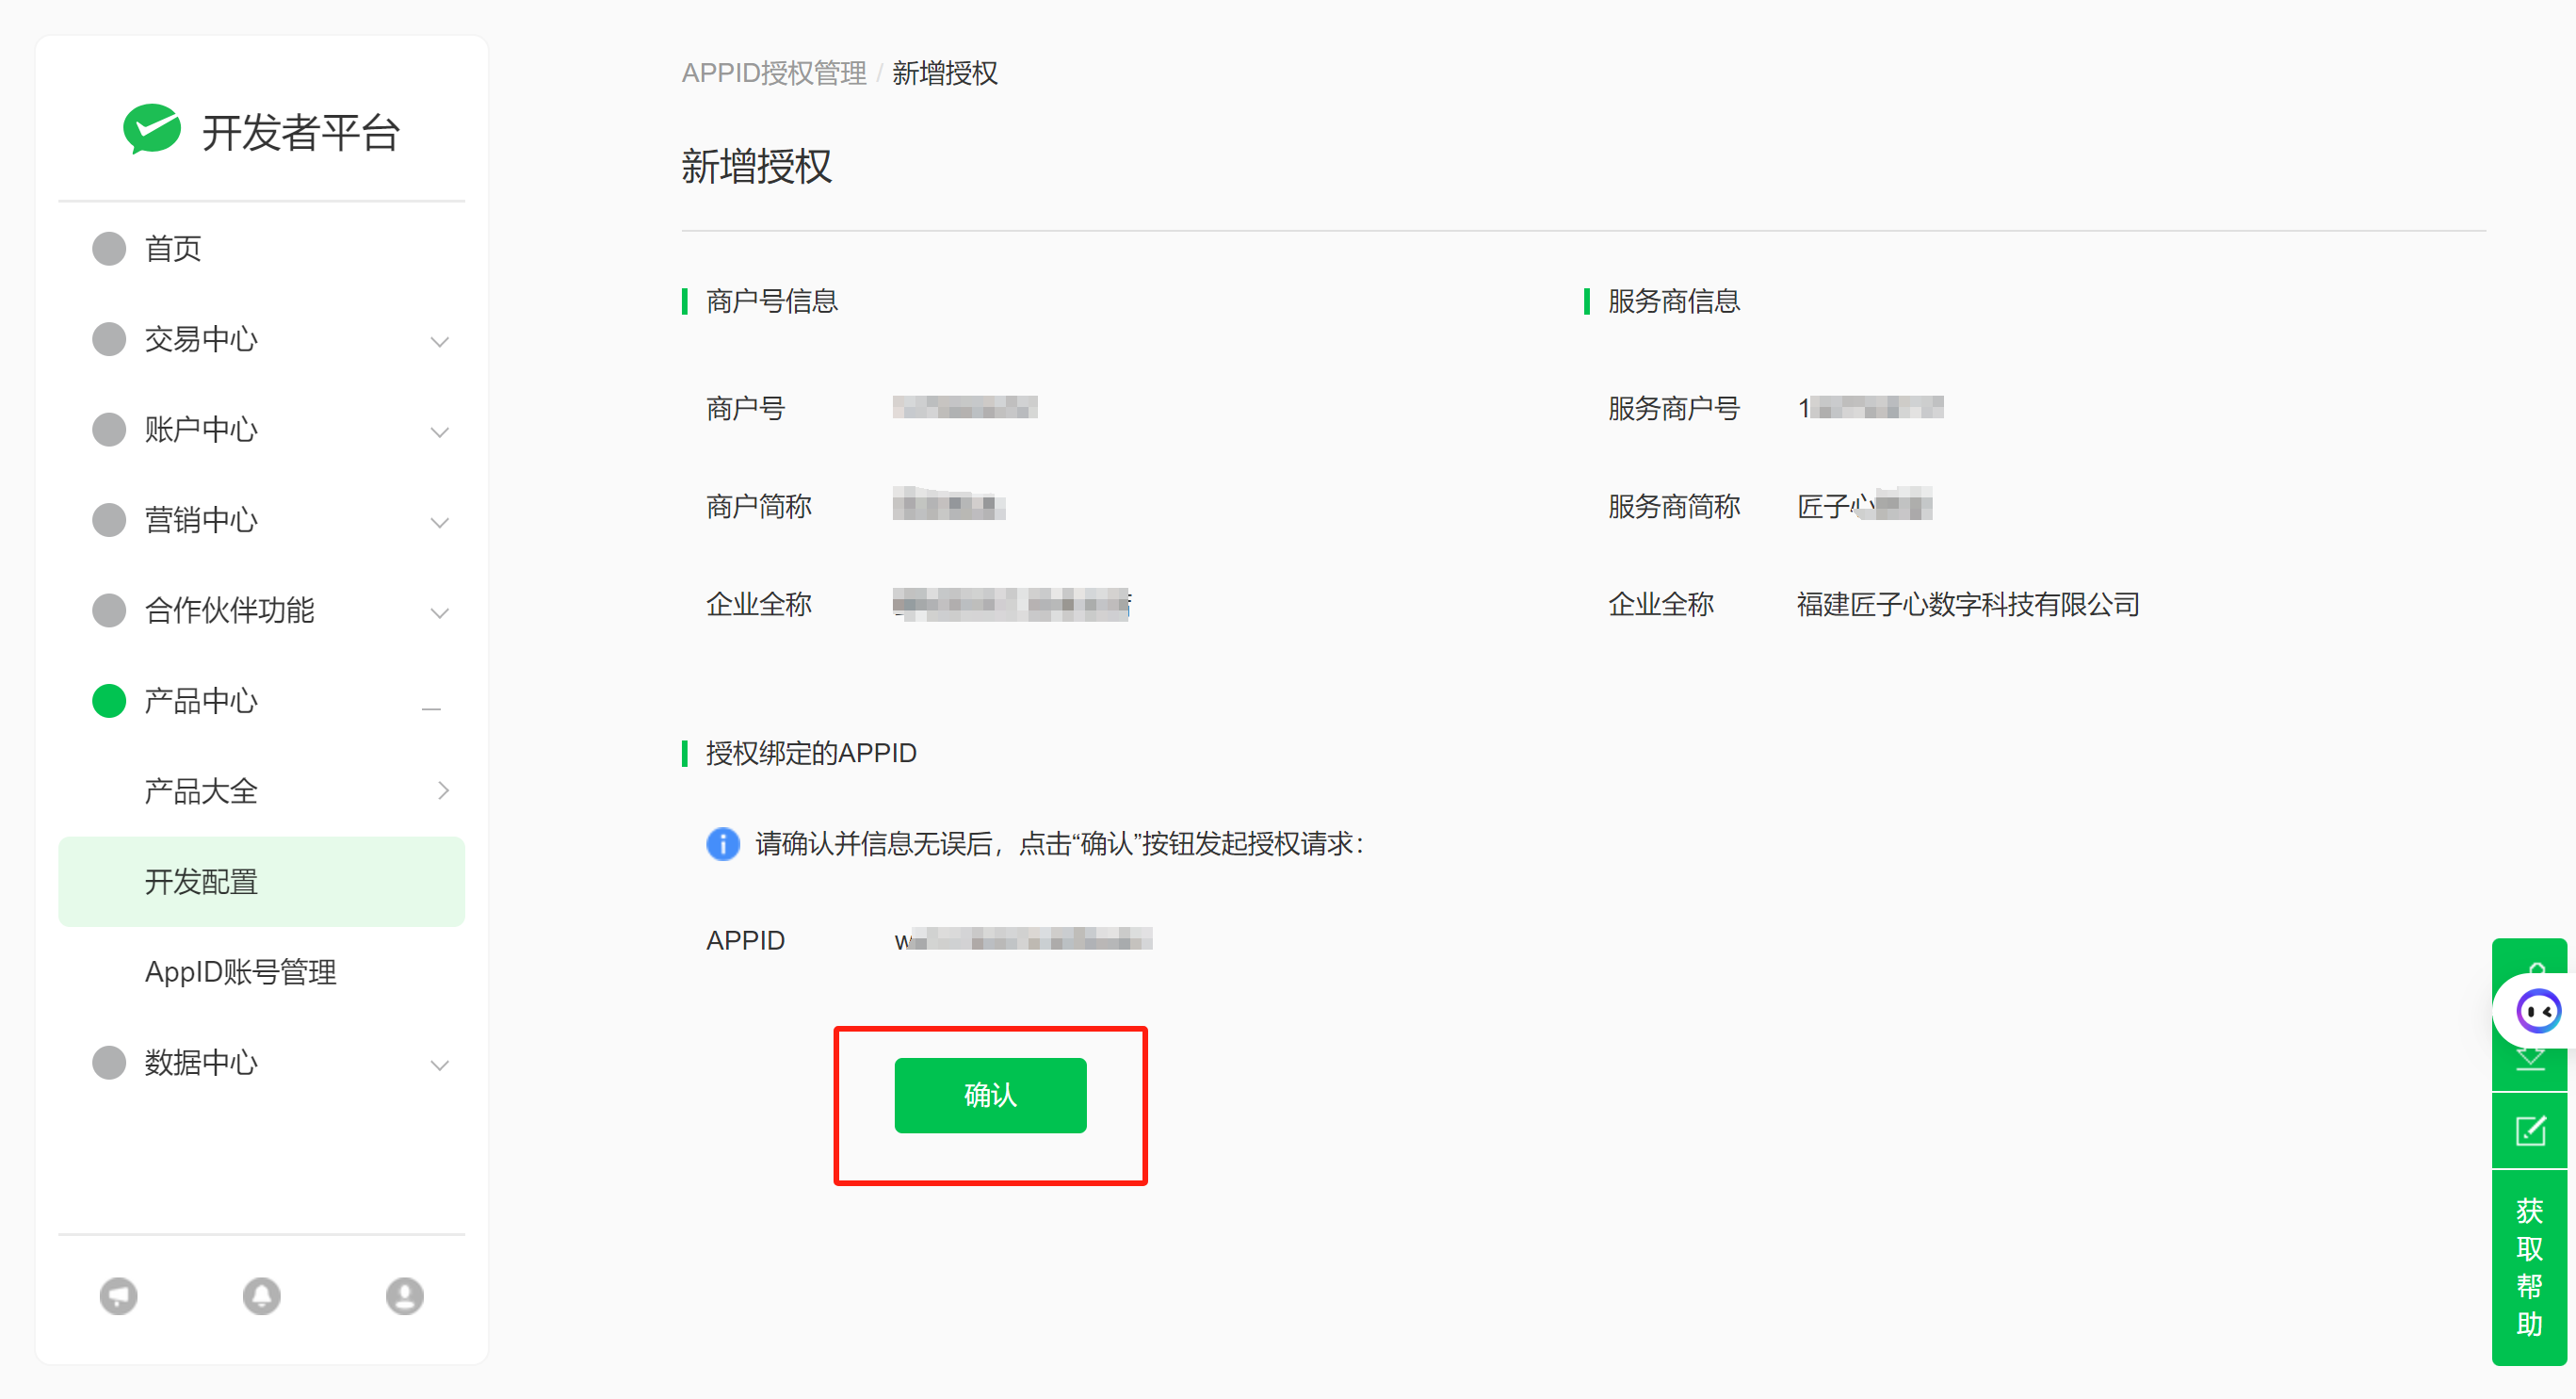Open the bell notifications icon
The width and height of the screenshot is (2576, 1399).
(x=261, y=1296)
